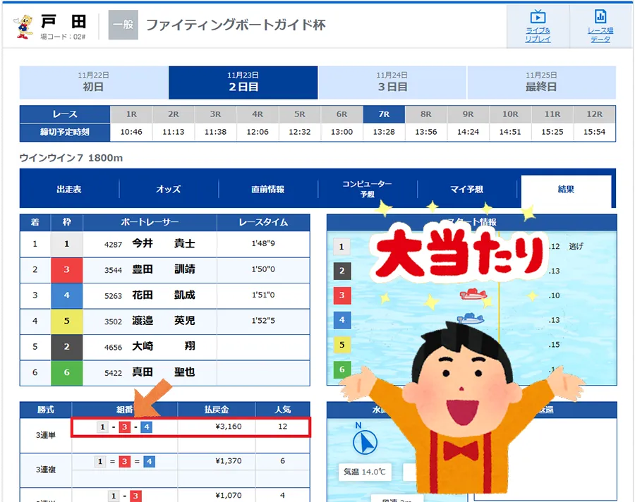The width and height of the screenshot is (635, 502).
Task: Open the 出走表 tab
Action: tap(69, 189)
